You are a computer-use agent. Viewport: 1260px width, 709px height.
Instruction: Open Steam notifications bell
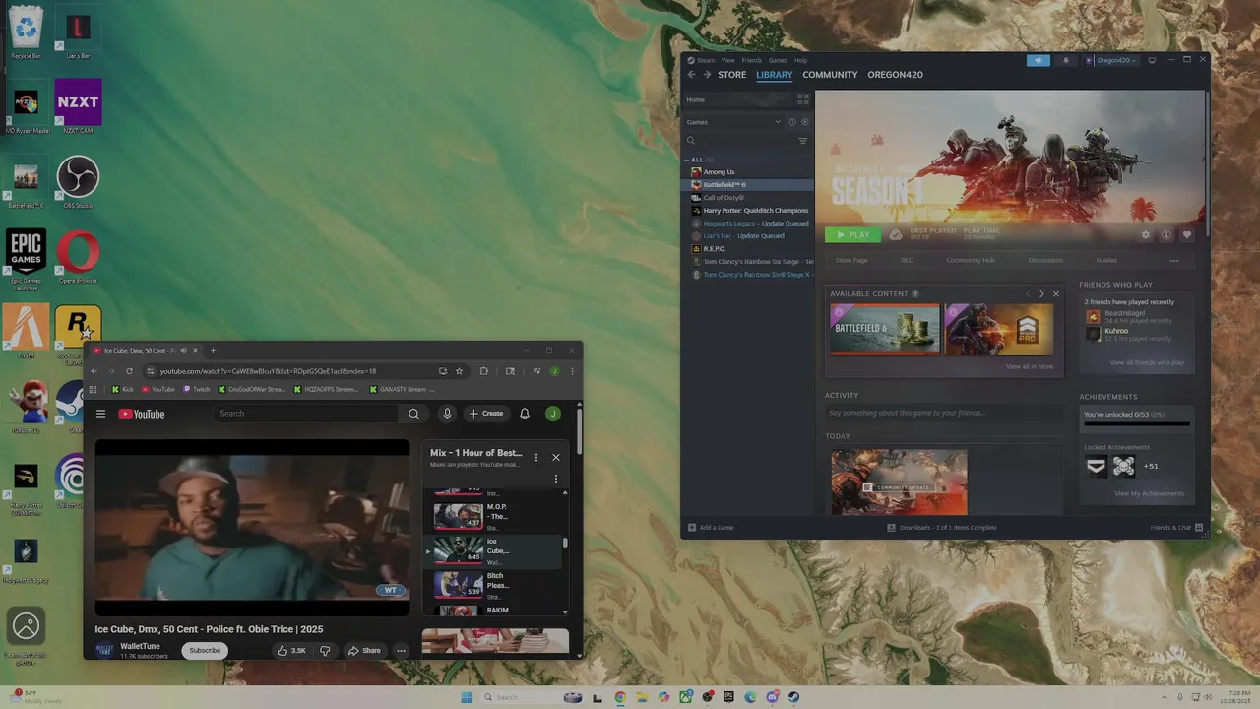pyautogui.click(x=1065, y=60)
